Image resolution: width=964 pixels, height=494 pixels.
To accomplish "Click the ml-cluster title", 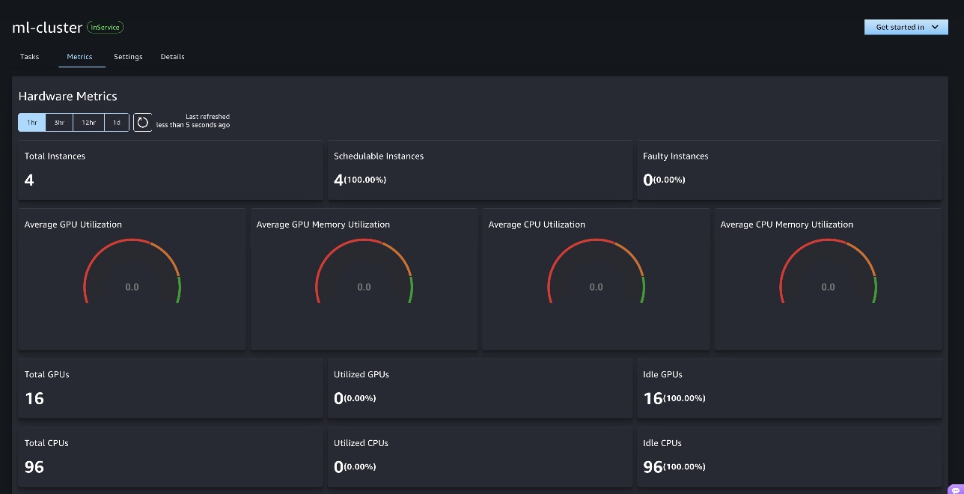I will [x=47, y=27].
